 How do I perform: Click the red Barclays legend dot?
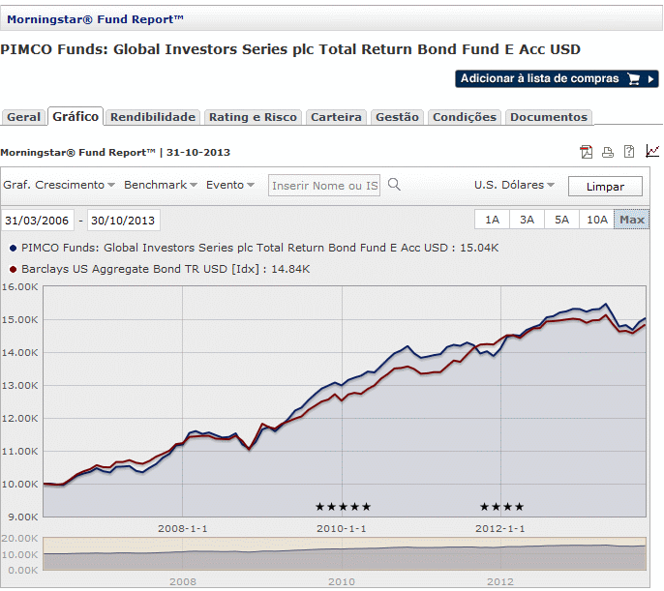(x=14, y=269)
